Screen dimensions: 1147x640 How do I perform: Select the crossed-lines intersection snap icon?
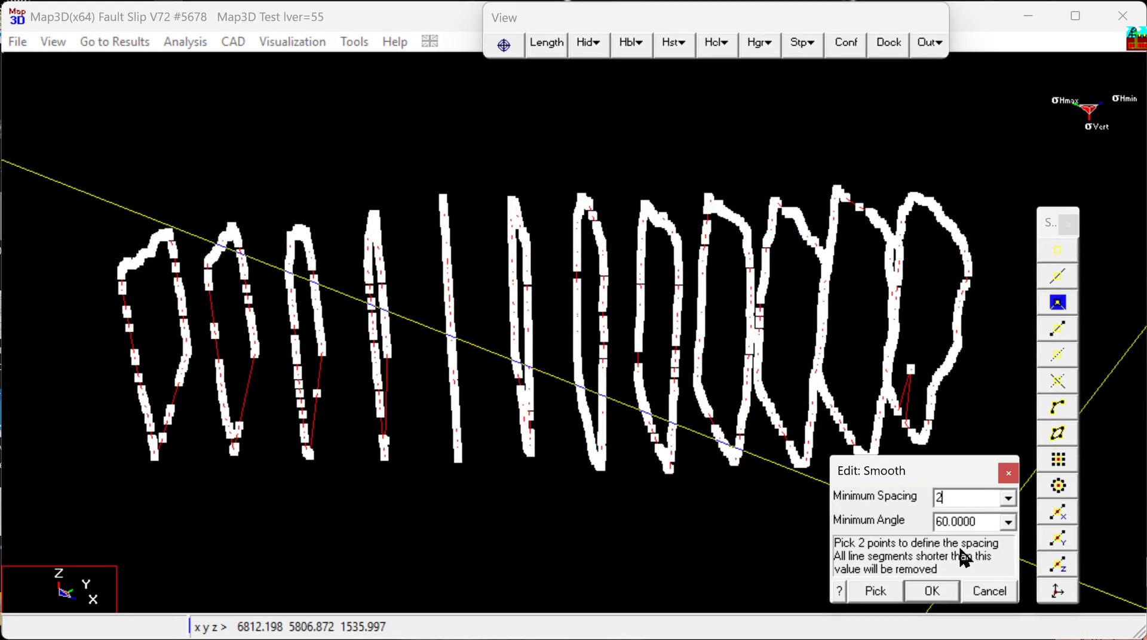[x=1057, y=381]
